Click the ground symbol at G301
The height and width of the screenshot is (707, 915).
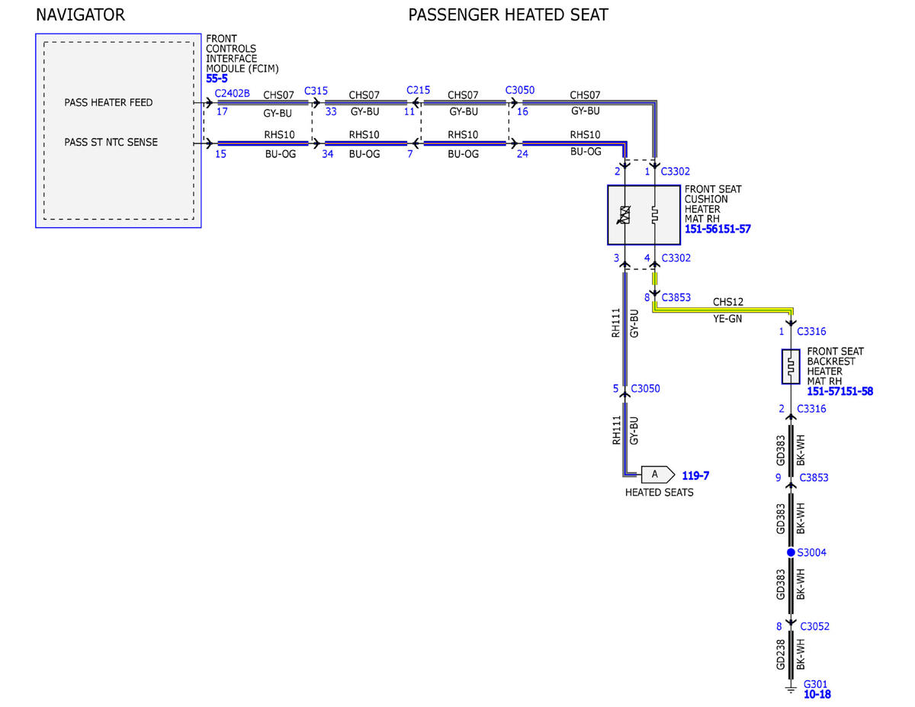point(791,691)
